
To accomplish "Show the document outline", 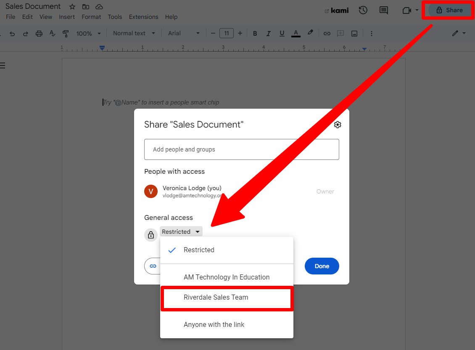I will click(x=3, y=65).
